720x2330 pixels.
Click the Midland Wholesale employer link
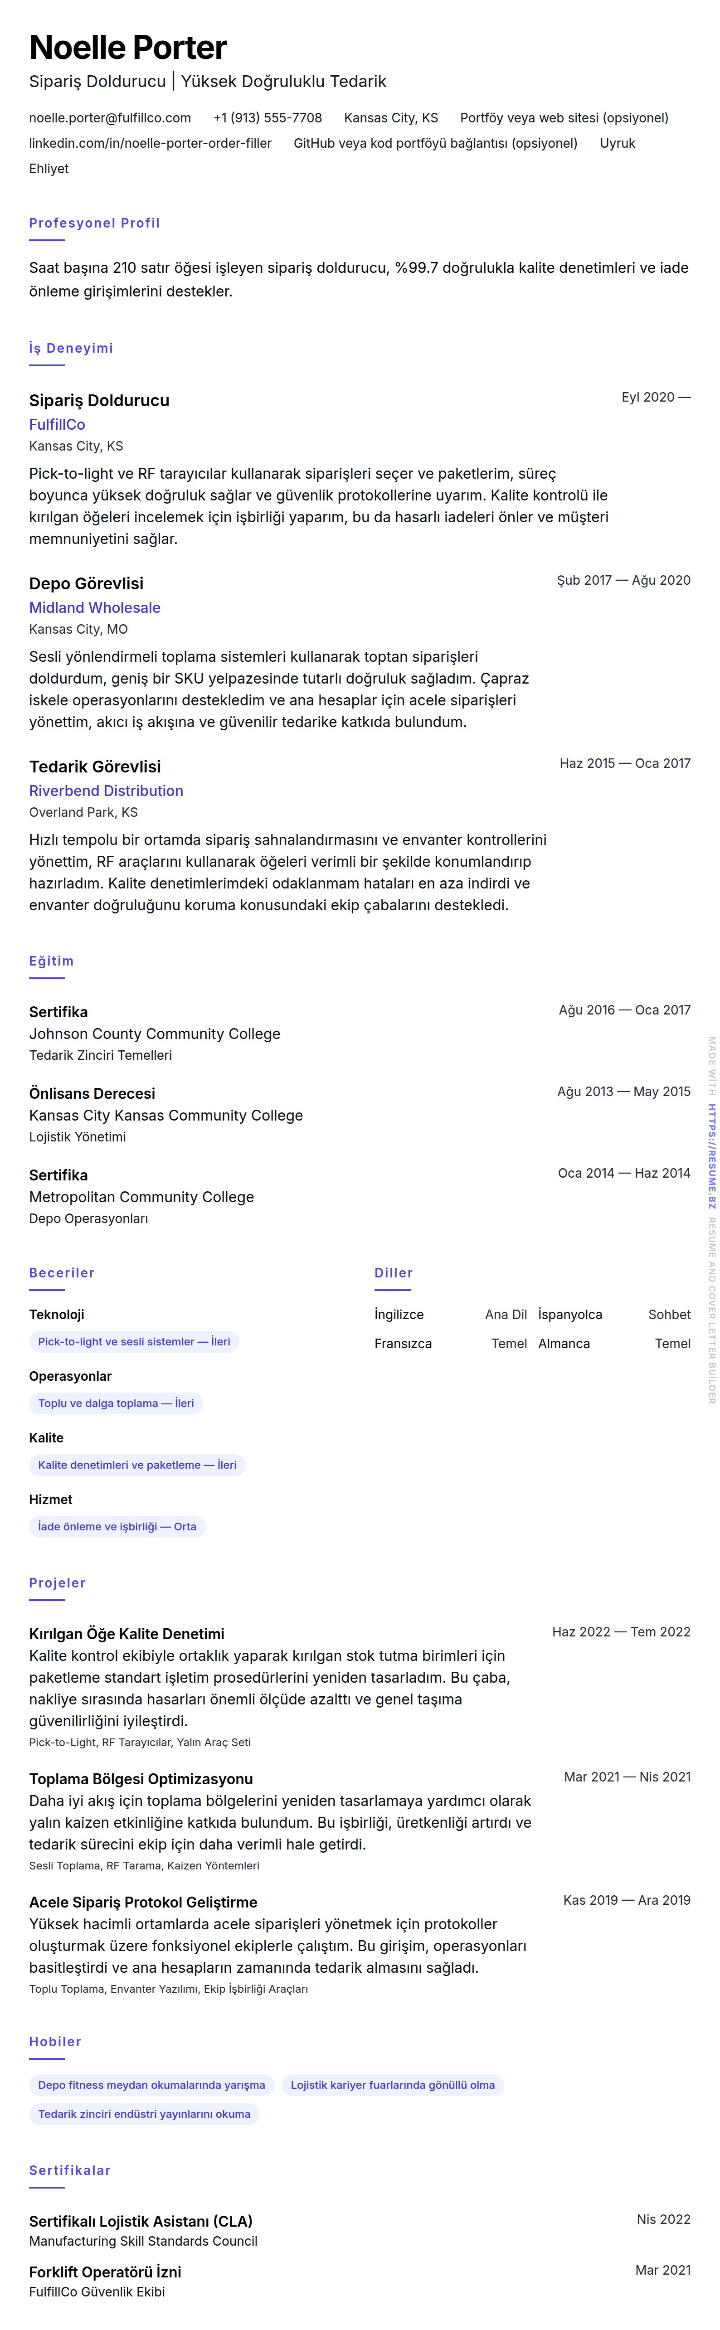coord(94,608)
